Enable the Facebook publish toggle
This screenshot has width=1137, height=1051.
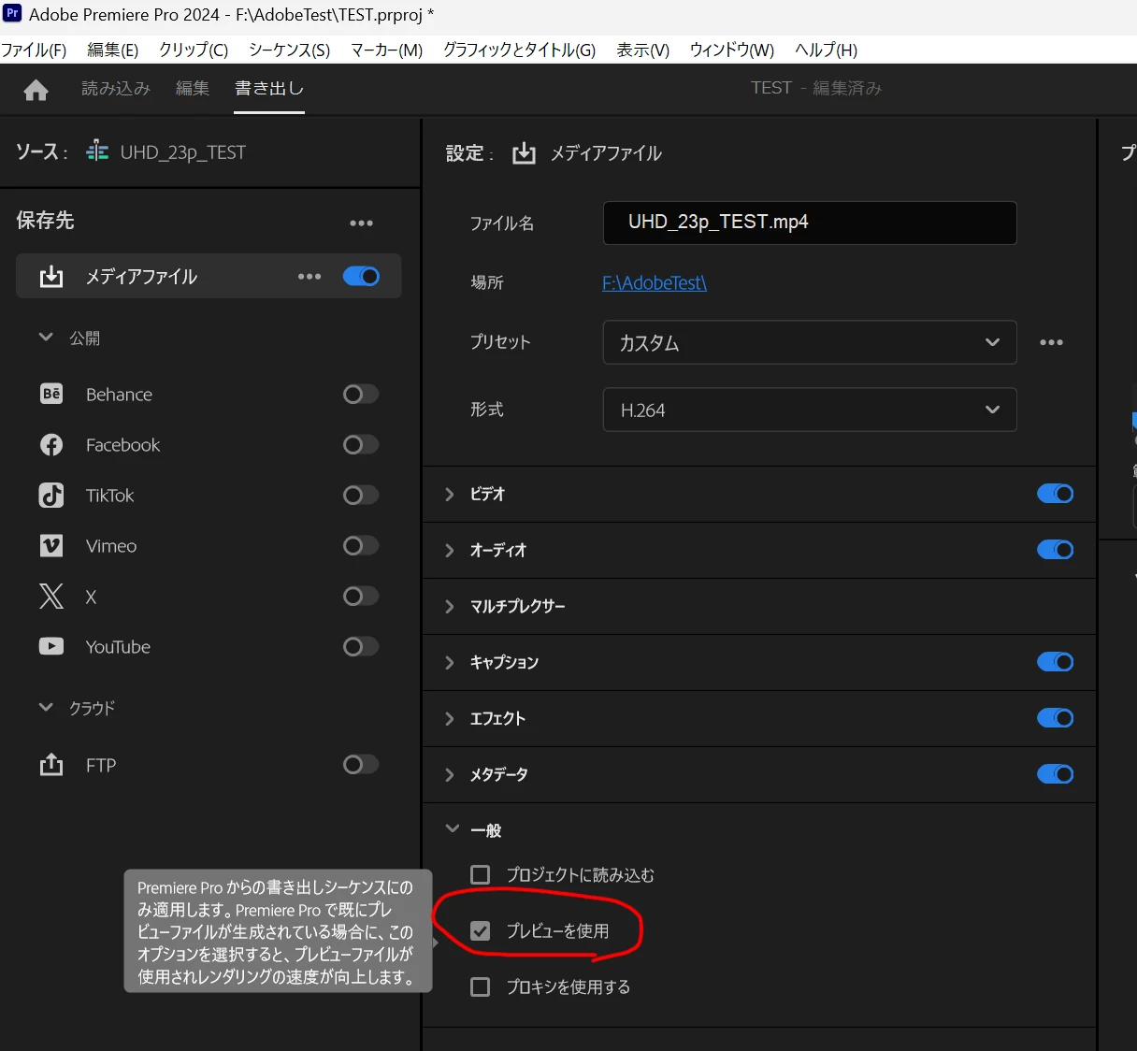coord(361,444)
